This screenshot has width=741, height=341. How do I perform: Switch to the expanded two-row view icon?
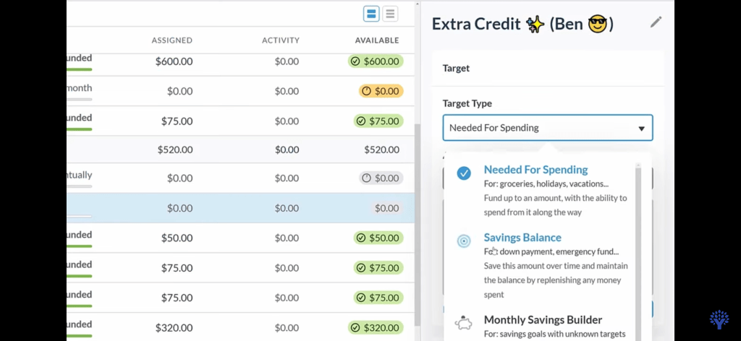[371, 14]
